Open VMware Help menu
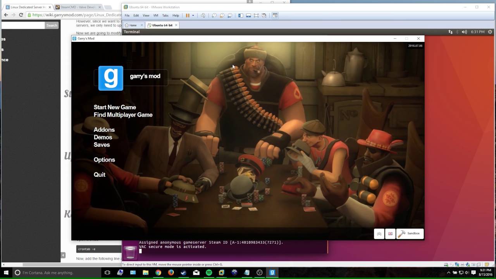Screen dimensions: 496x279 tap(176, 15)
